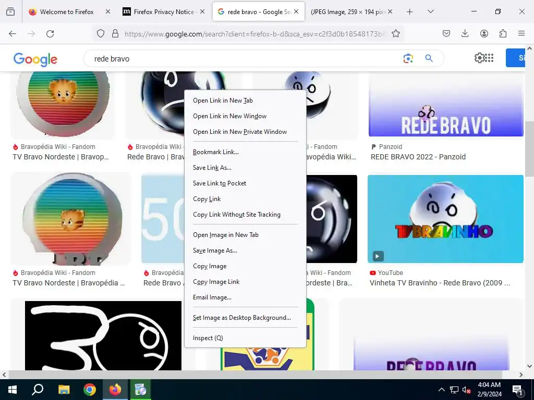Open the Extensions puzzle icon
Screen dimensions: 534x400
[503, 33]
